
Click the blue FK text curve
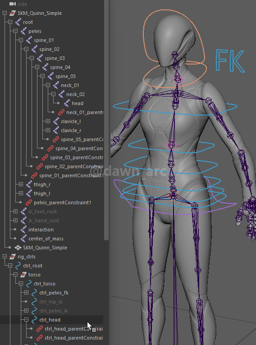[230, 61]
